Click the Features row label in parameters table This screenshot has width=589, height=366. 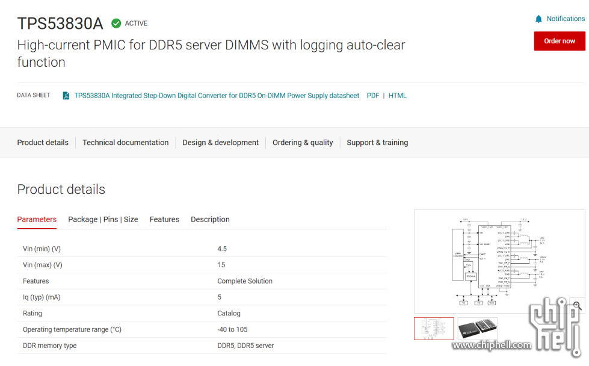pyautogui.click(x=35, y=281)
